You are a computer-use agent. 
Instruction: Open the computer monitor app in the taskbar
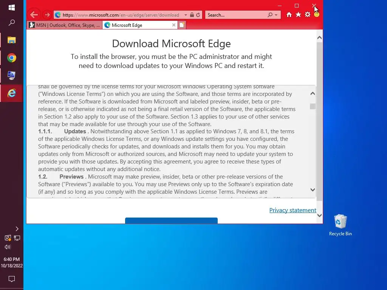12,76
